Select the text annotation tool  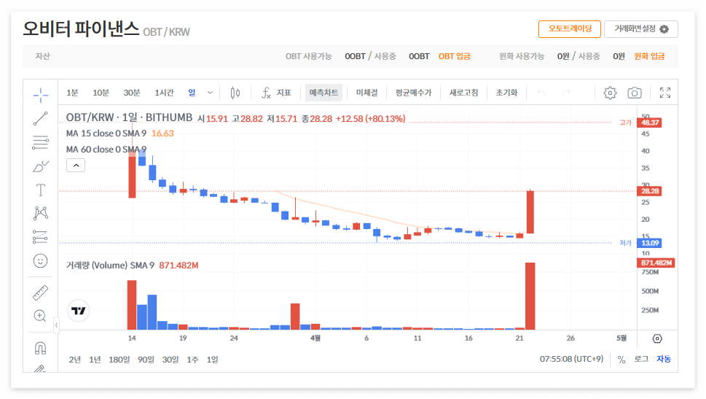(41, 190)
